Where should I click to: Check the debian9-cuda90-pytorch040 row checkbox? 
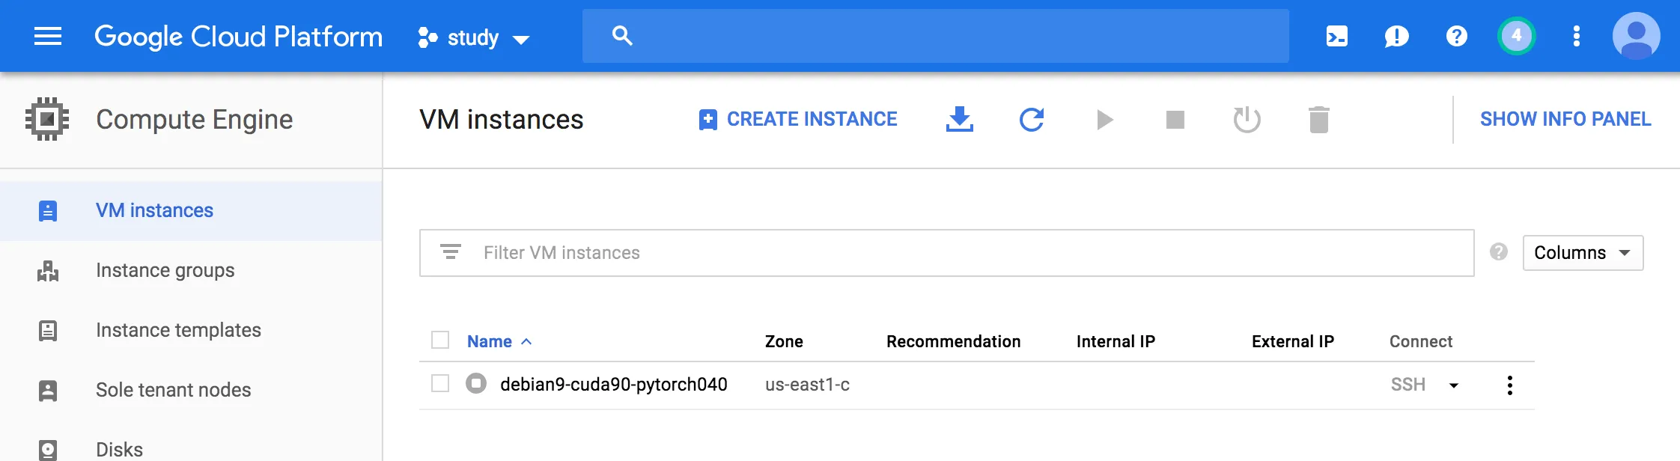(440, 384)
